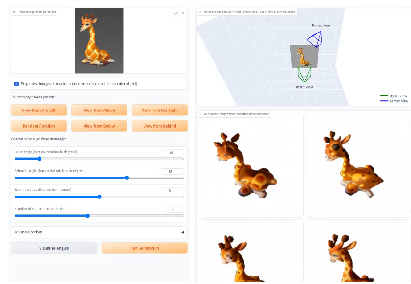Click the pencil edit icon on input image panel

pyautogui.click(x=177, y=13)
